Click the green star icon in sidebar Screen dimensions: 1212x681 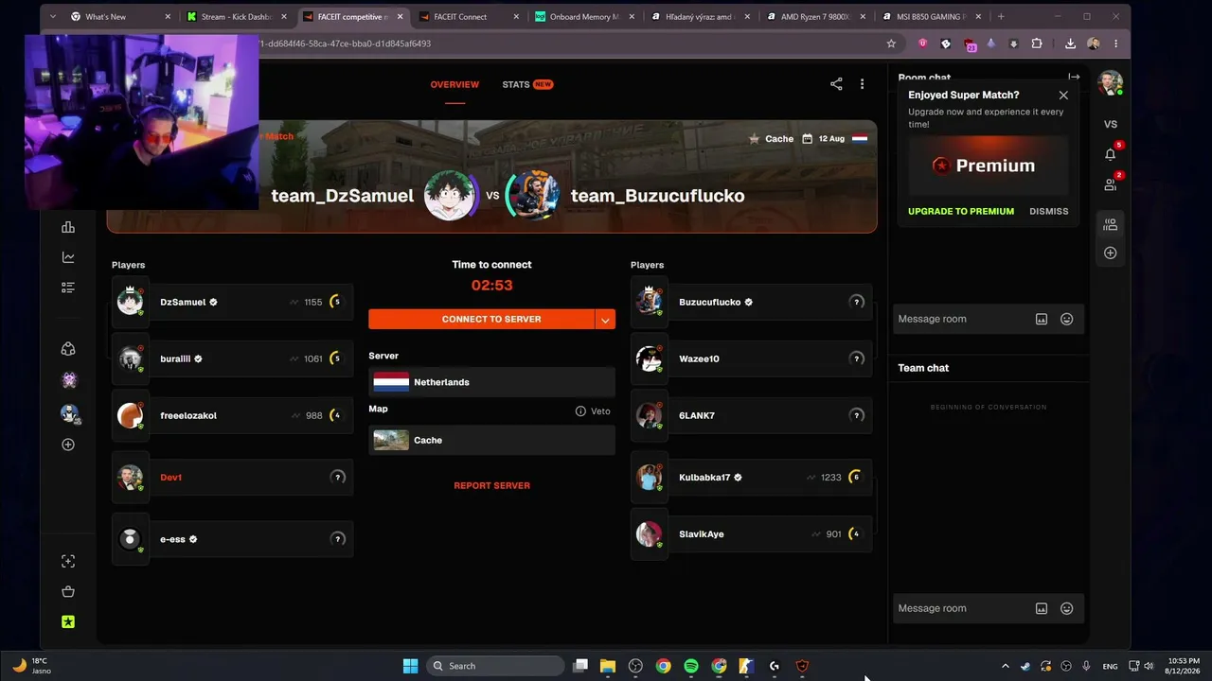(68, 622)
